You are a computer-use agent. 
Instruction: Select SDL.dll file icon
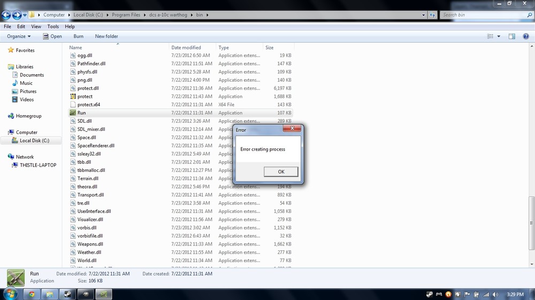pyautogui.click(x=73, y=121)
